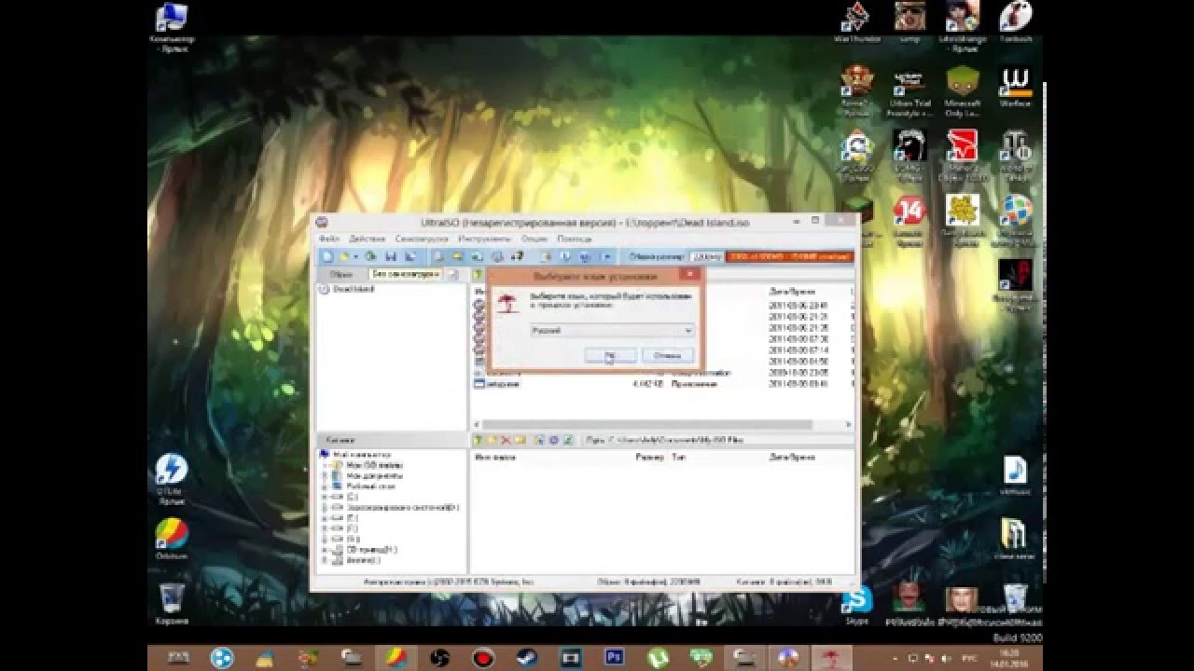Expand the (C:) drive node
The image size is (1194, 671).
pos(324,497)
